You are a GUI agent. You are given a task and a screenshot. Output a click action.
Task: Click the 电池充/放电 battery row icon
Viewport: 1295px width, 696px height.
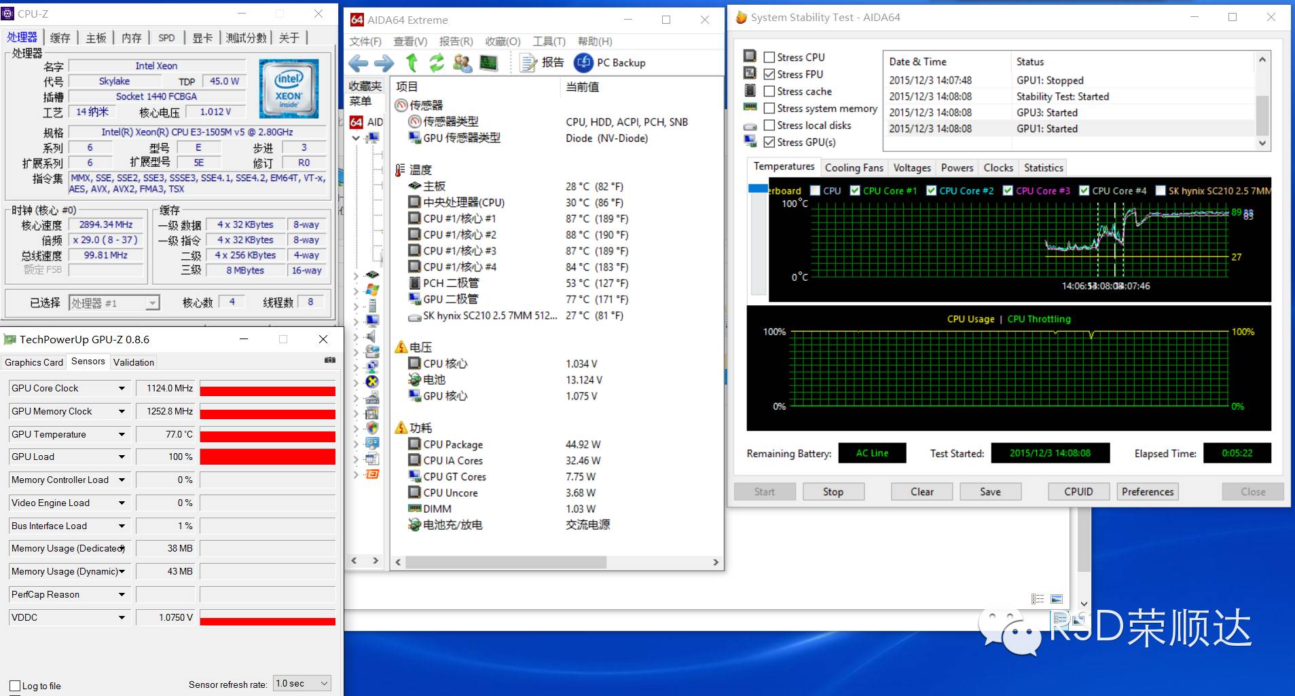pos(414,525)
